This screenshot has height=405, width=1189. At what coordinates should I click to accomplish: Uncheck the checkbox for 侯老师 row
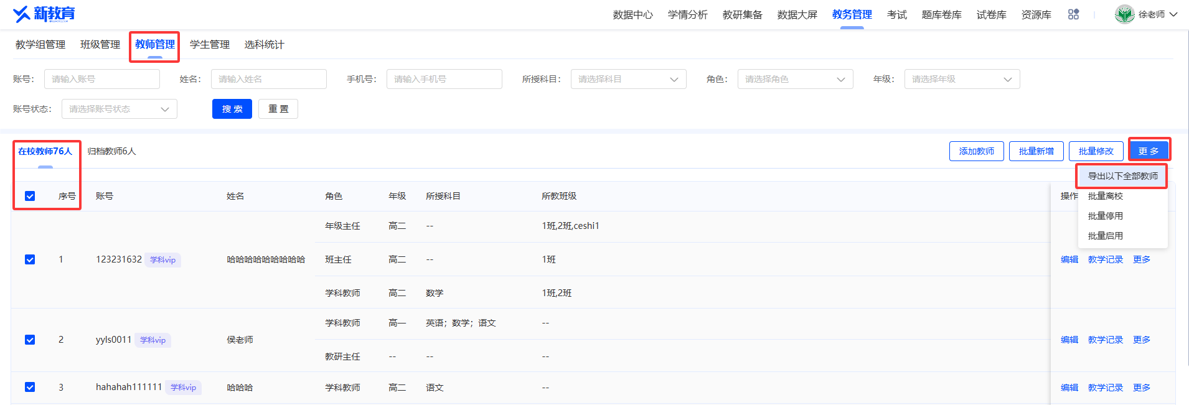point(30,340)
